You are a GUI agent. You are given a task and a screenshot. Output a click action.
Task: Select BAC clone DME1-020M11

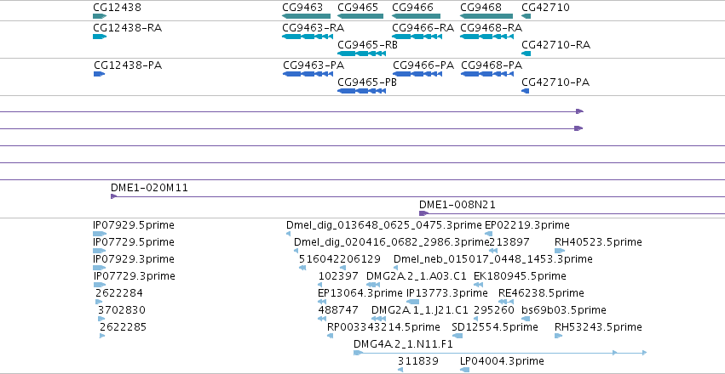coord(149,188)
